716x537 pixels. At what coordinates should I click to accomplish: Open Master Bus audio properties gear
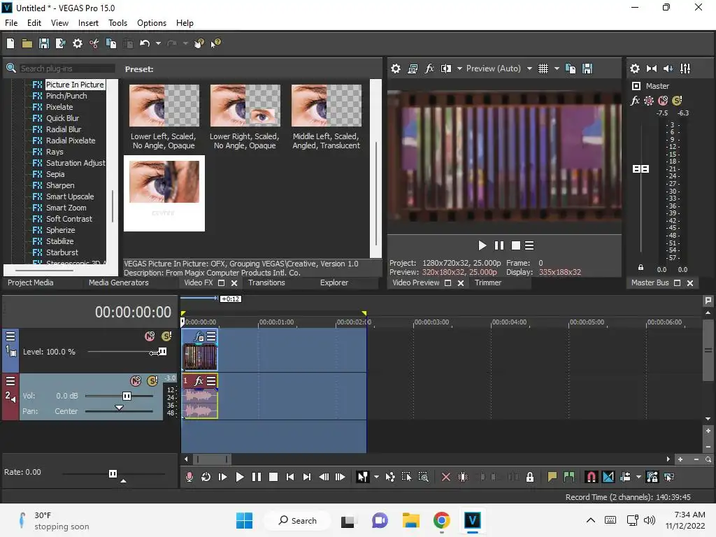pos(635,69)
